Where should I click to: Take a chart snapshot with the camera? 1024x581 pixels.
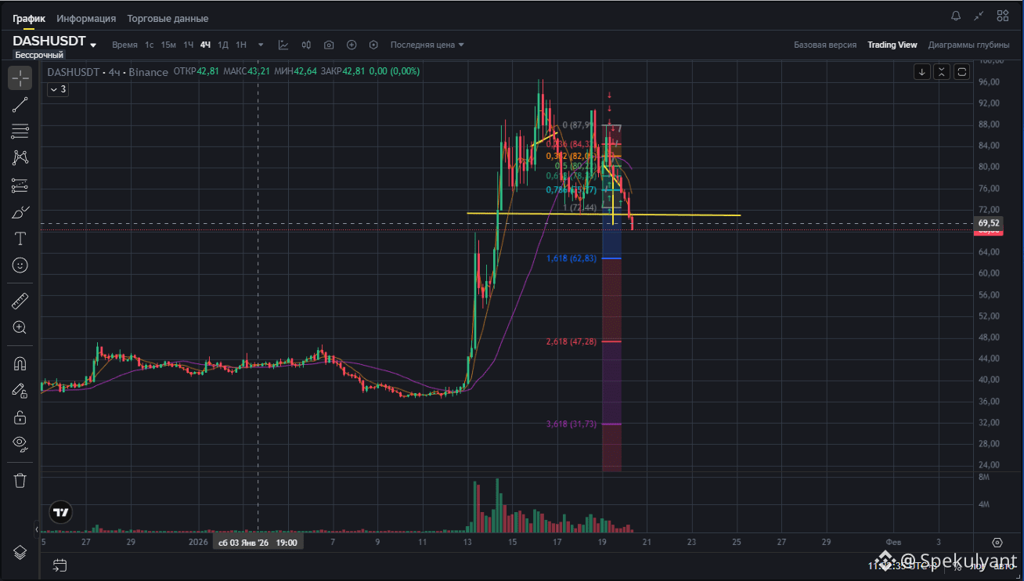(x=329, y=45)
